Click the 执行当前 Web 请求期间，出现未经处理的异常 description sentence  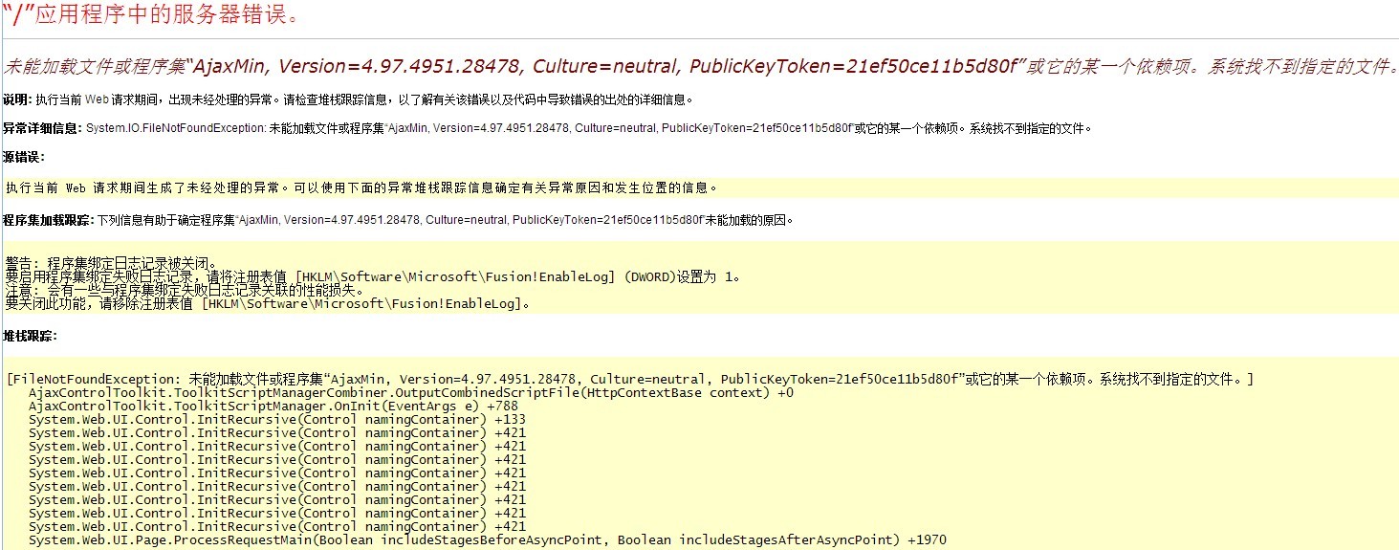[x=365, y=99]
